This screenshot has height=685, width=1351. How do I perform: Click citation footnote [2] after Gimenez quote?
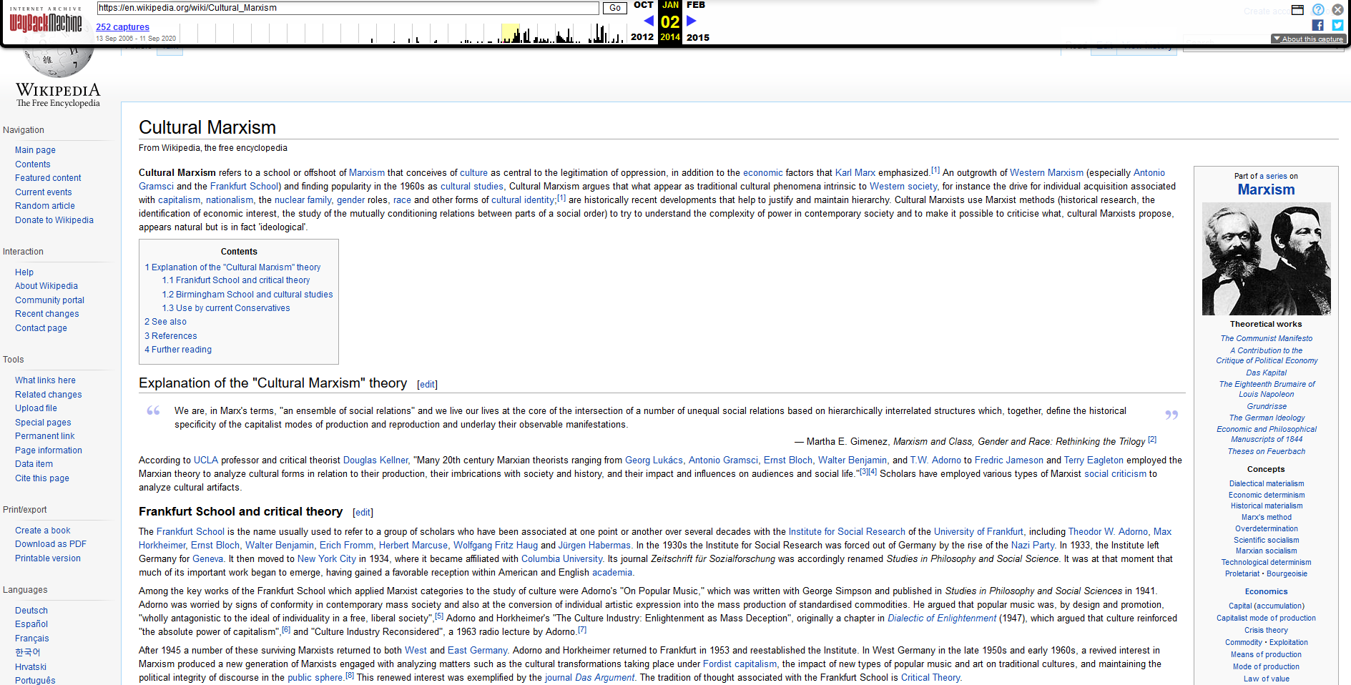click(1152, 440)
